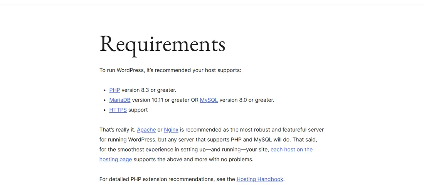Viewport: 424px width, 185px height.
Task: Open the Nginx link
Action: (x=171, y=130)
